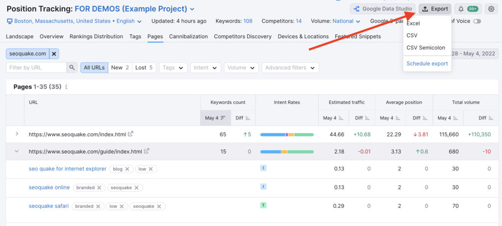Open the project name dropdown chevron

[192, 9]
